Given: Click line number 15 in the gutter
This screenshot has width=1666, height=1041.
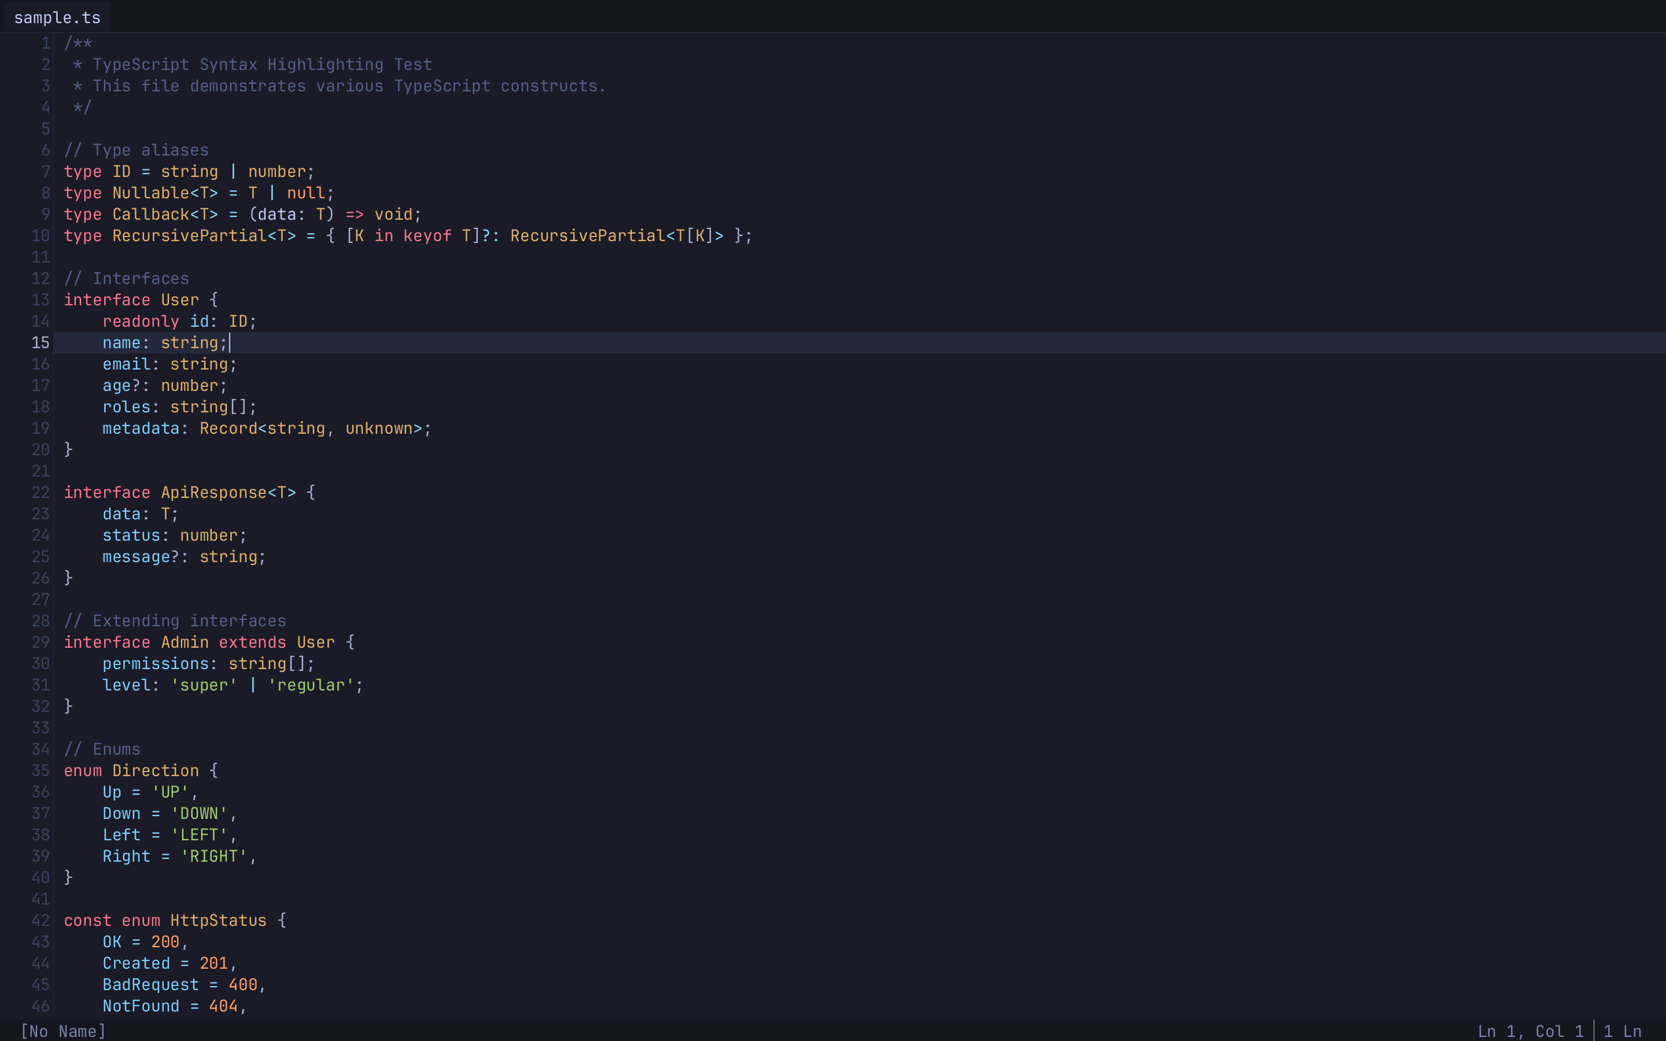Looking at the screenshot, I should tap(40, 342).
